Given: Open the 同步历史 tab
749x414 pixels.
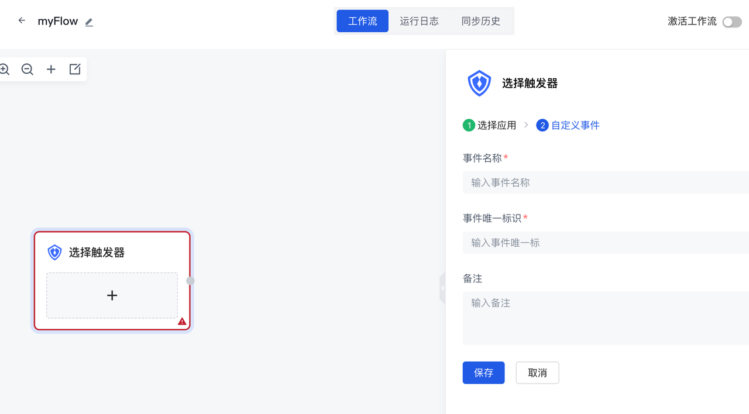Looking at the screenshot, I should (x=480, y=21).
